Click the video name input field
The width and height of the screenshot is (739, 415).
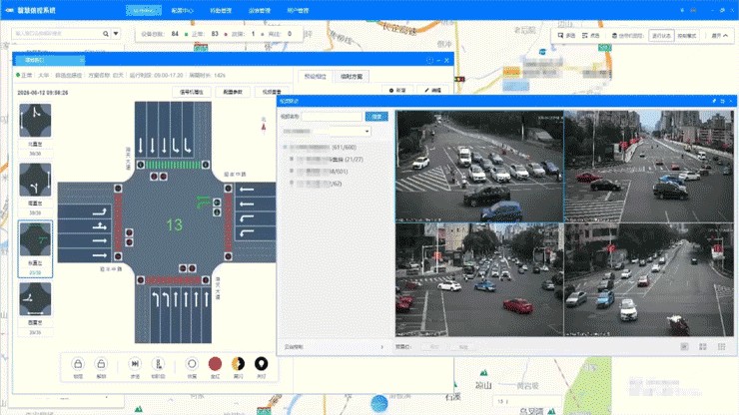(x=332, y=117)
